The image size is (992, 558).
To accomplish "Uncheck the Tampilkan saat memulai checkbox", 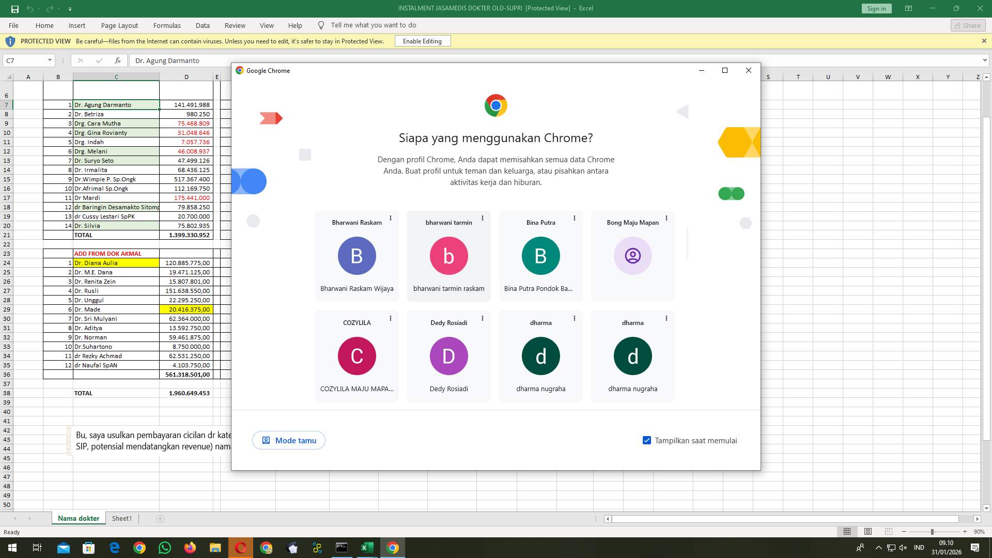I will (x=646, y=440).
